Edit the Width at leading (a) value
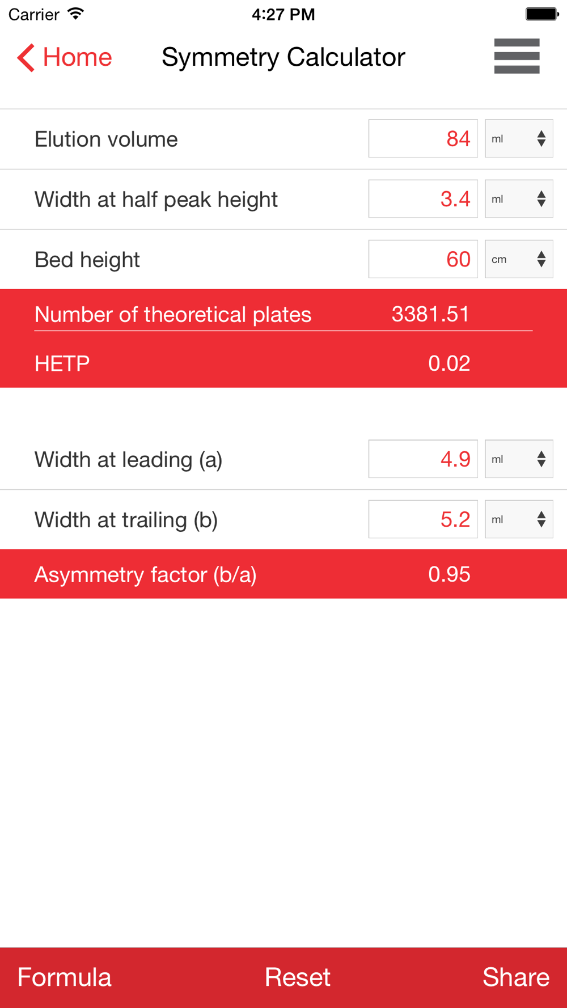This screenshot has height=1008, width=567. 423,459
